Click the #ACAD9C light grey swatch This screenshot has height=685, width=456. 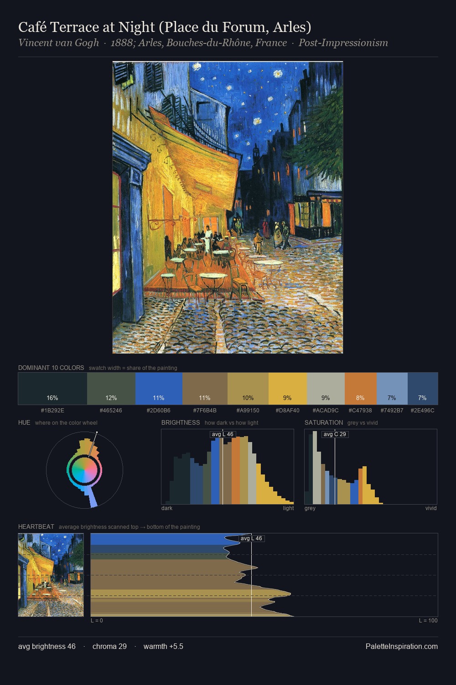[326, 389]
